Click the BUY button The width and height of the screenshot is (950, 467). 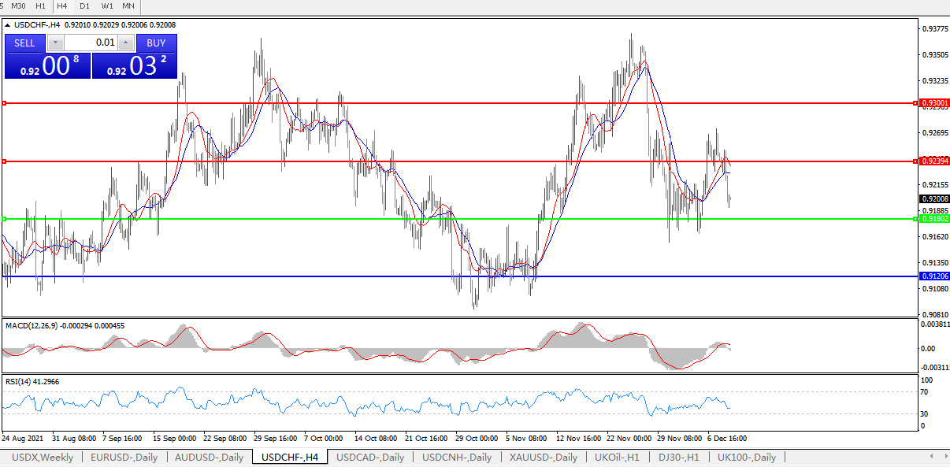click(156, 43)
